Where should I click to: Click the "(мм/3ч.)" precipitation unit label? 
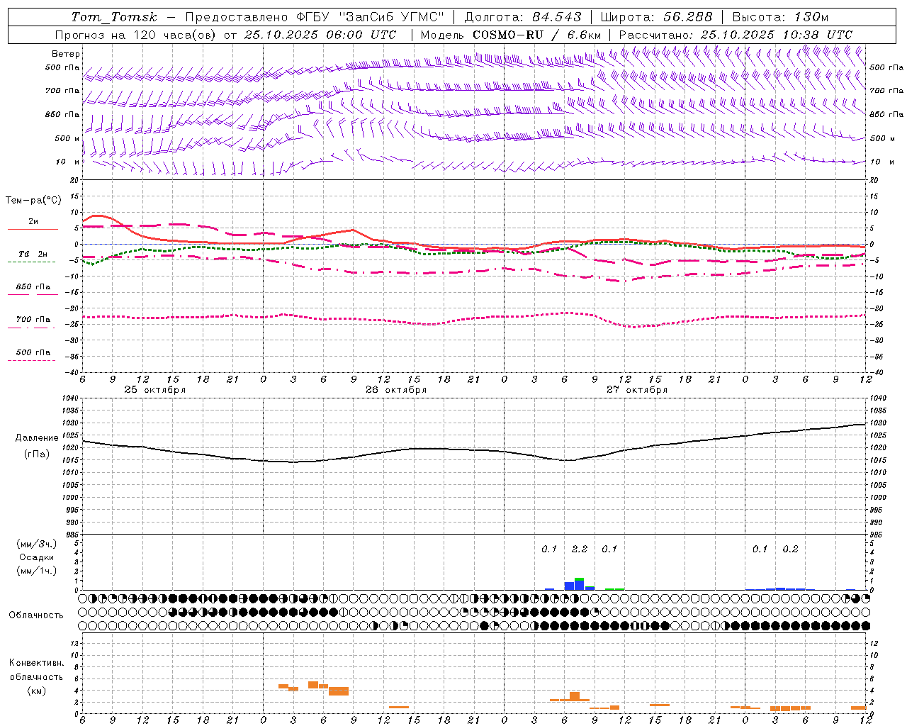[x=37, y=544]
